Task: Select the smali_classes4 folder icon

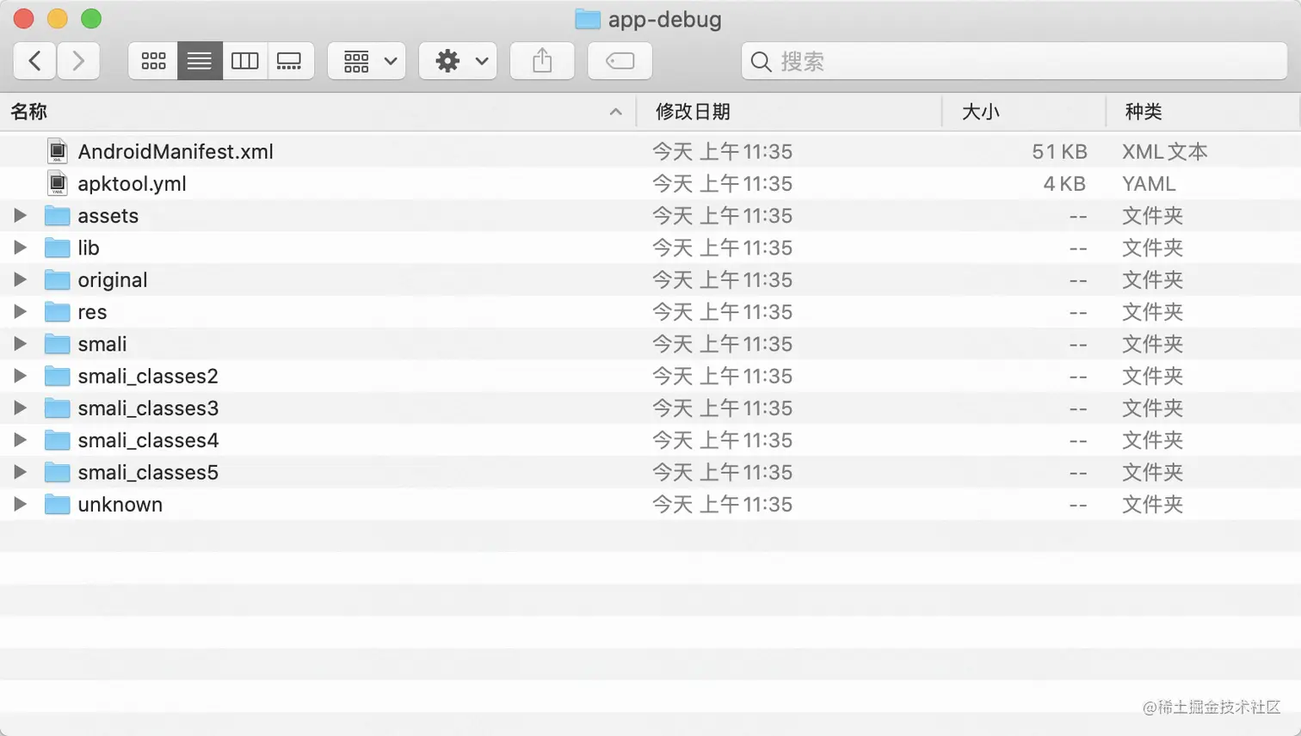Action: (x=57, y=440)
